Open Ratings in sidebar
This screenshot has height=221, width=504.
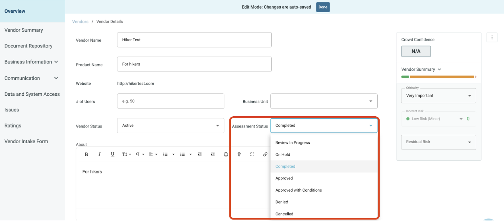(13, 125)
